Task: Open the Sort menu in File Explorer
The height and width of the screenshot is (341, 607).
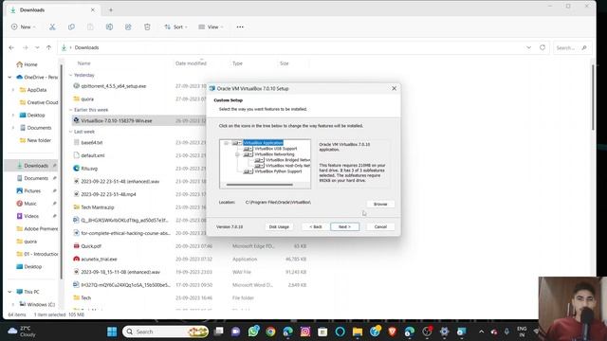Action: pos(175,27)
